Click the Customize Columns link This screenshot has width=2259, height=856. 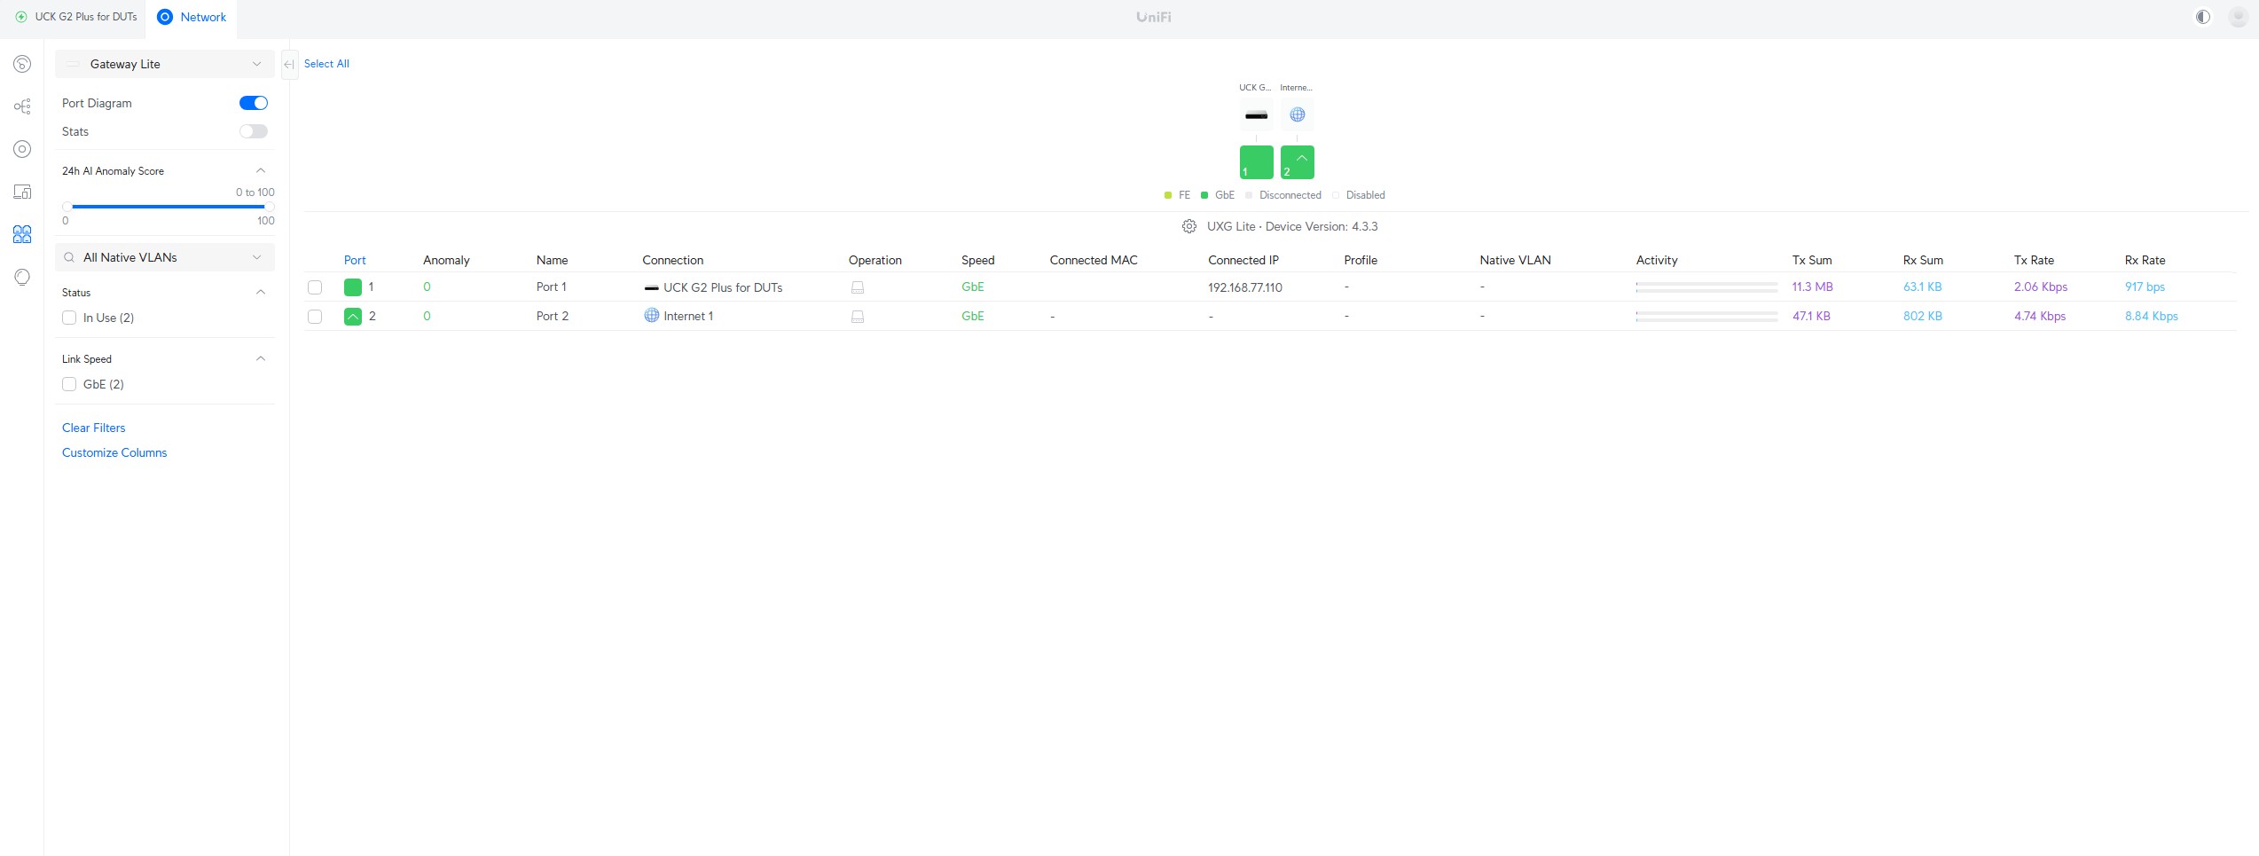click(114, 452)
